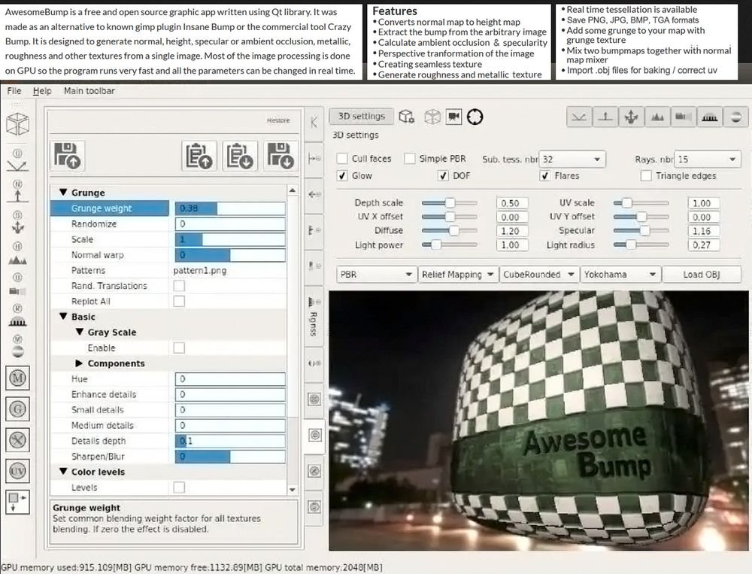Click the properties list scrollbar down arrow
The height and width of the screenshot is (574, 752).
pos(293,490)
